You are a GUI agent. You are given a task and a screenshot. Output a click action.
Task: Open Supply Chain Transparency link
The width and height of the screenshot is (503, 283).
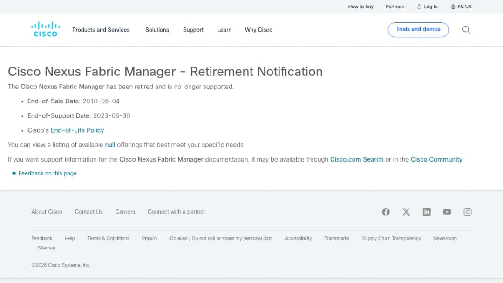[x=391, y=238]
